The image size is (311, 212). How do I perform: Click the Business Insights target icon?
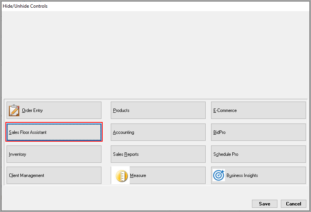tap(218, 175)
